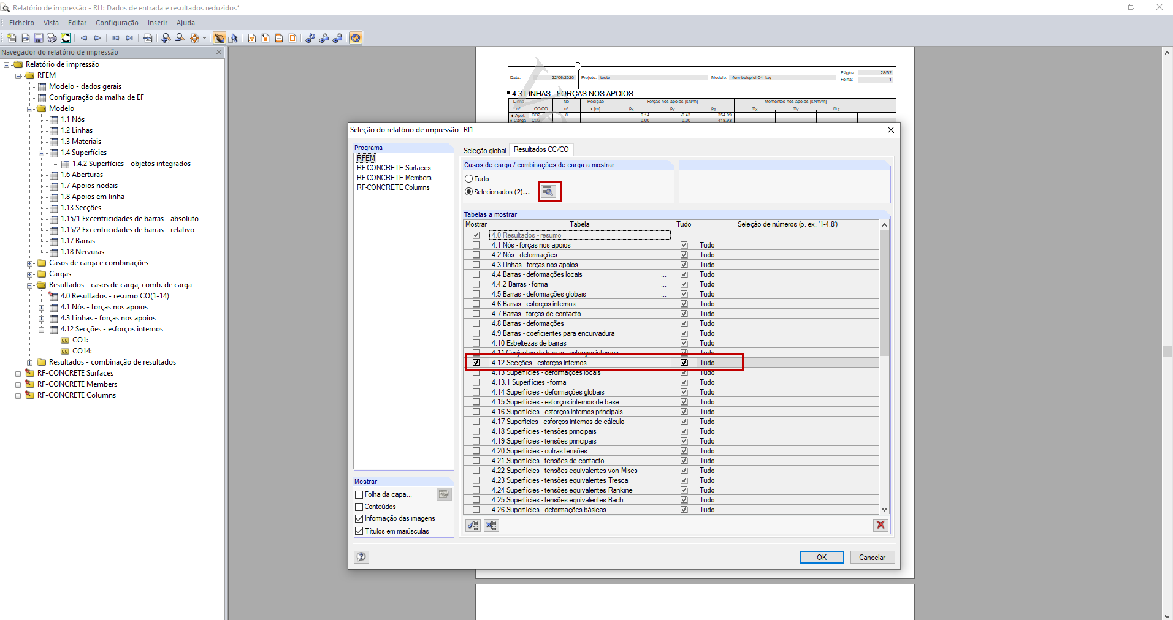
Task: Select the Tudo radio button
Action: click(469, 179)
